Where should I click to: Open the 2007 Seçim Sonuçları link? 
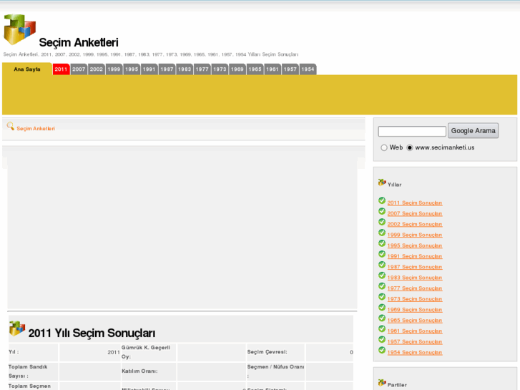pos(415,213)
